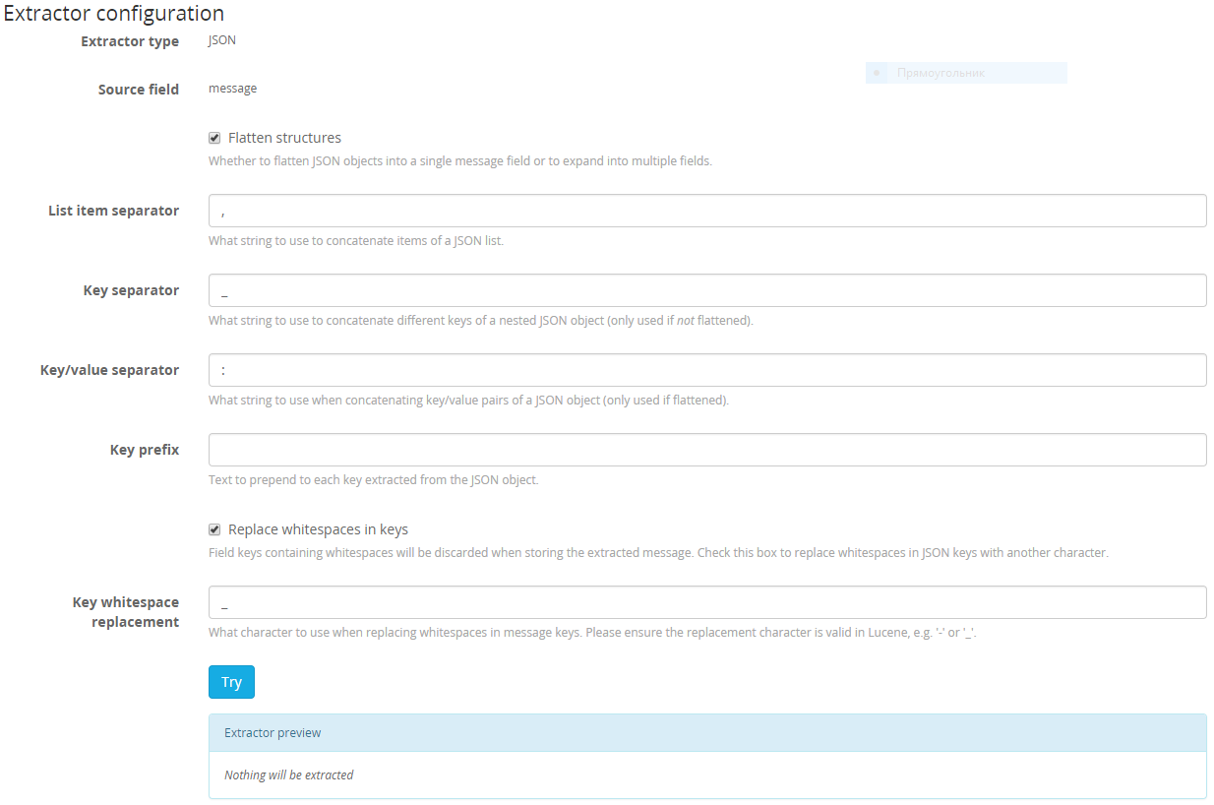Click the Extractor preview header
Image resolution: width=1214 pixels, height=805 pixels.
tap(271, 732)
